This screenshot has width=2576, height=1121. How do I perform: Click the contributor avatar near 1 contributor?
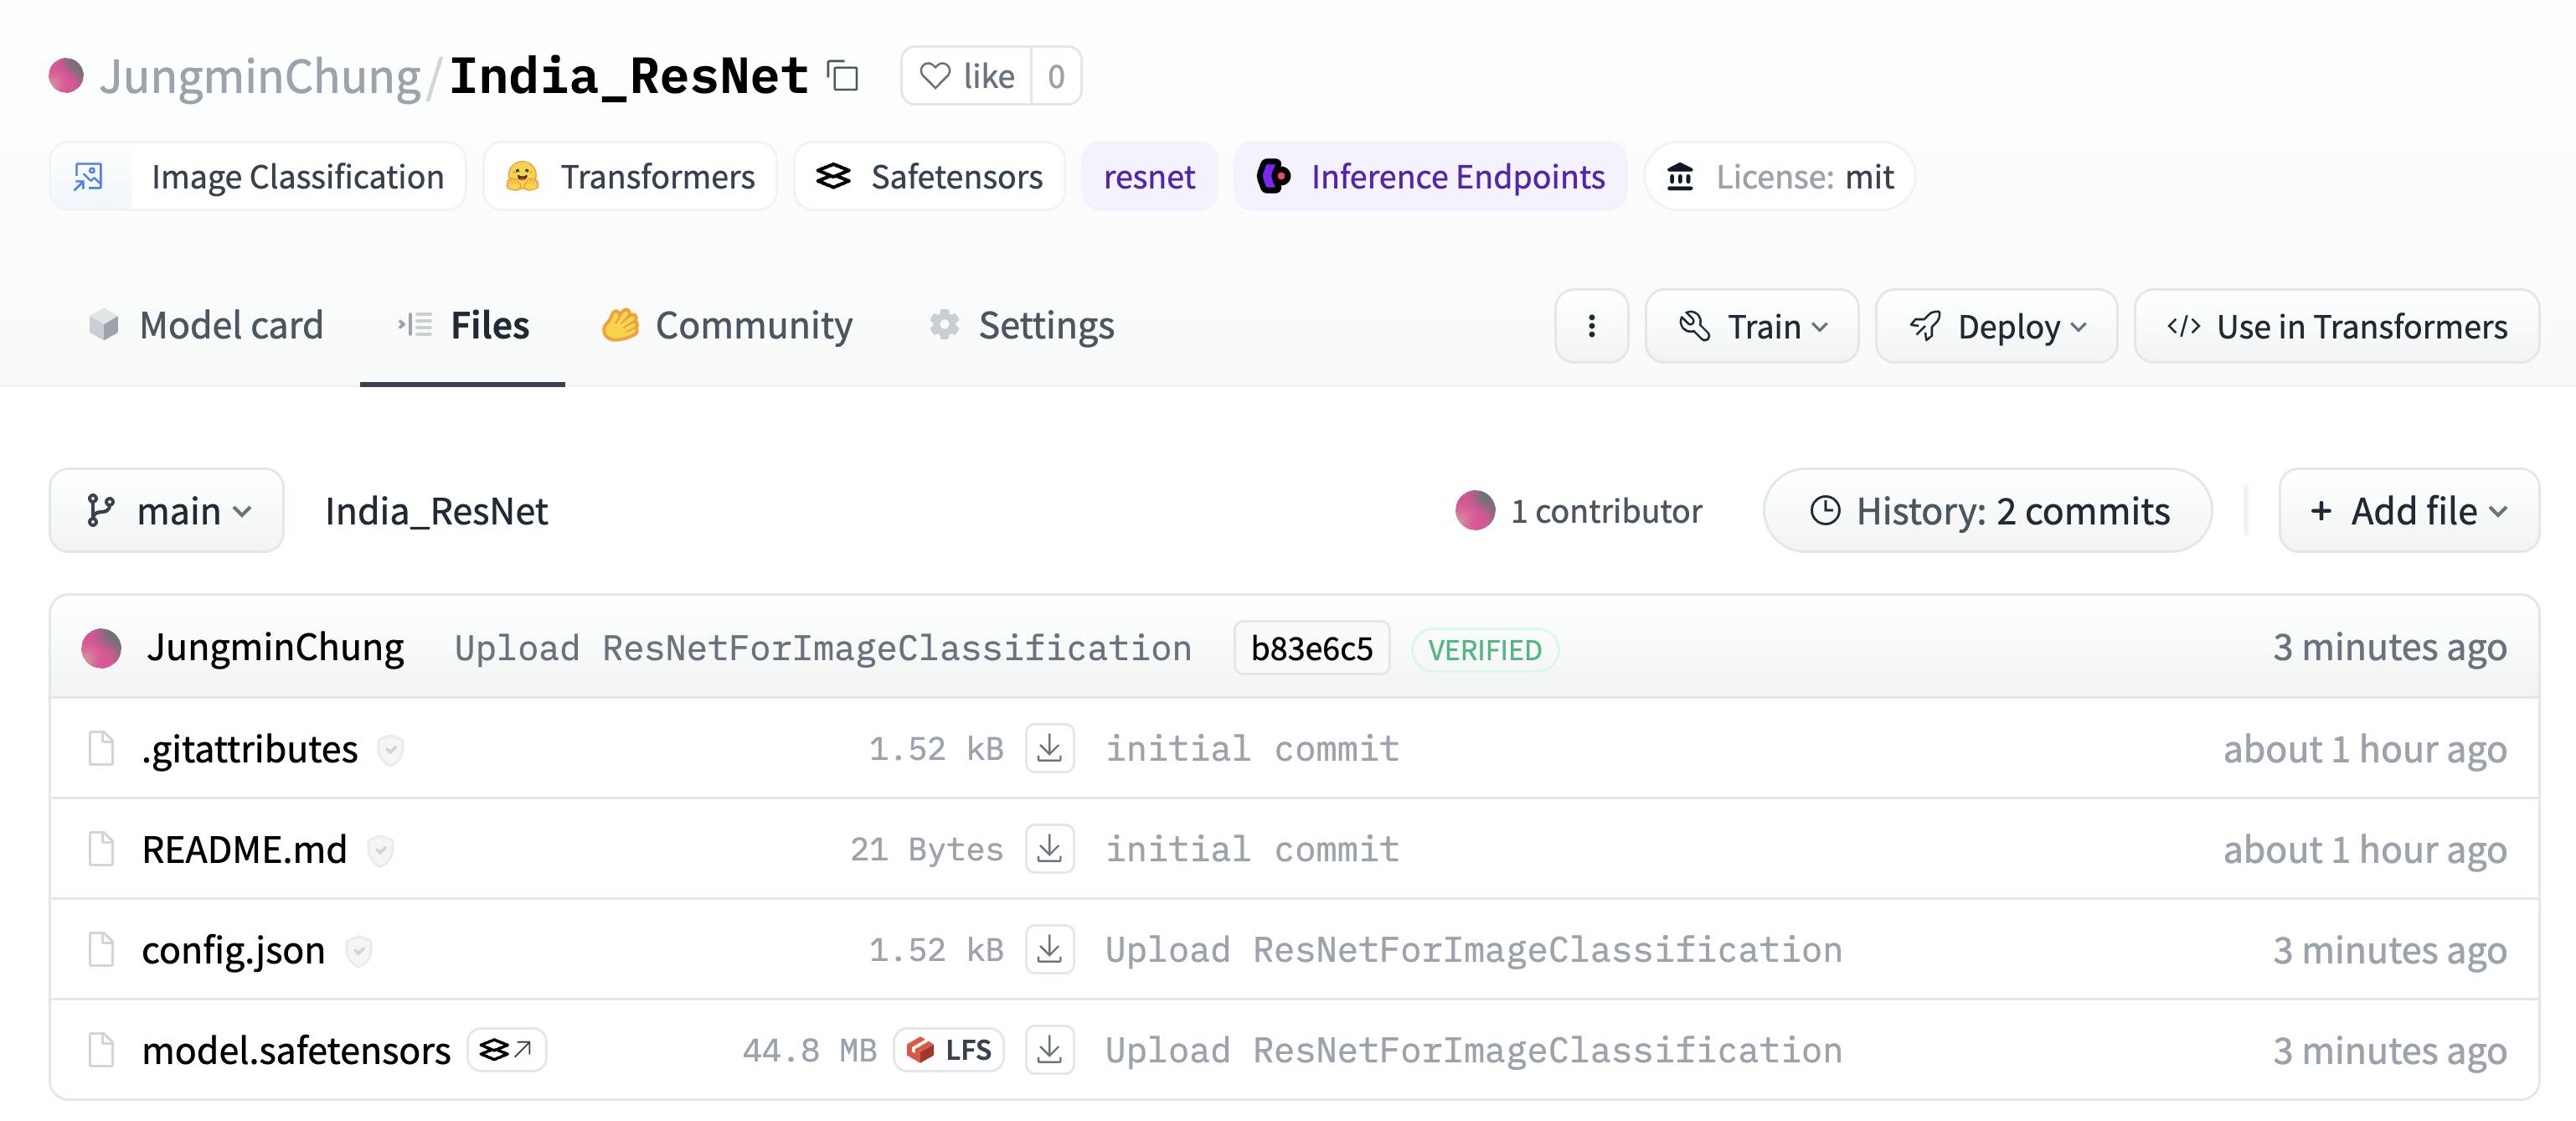pyautogui.click(x=1475, y=510)
